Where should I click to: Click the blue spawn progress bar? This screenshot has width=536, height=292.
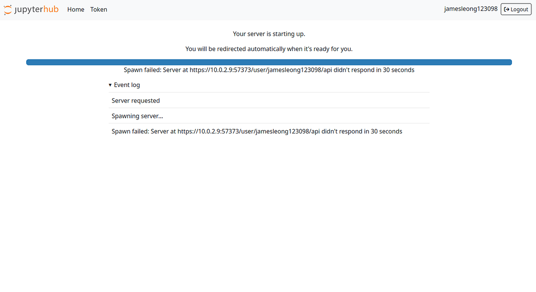269,62
